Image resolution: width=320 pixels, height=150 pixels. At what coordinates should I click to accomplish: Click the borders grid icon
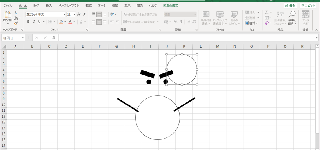[x=50, y=22]
